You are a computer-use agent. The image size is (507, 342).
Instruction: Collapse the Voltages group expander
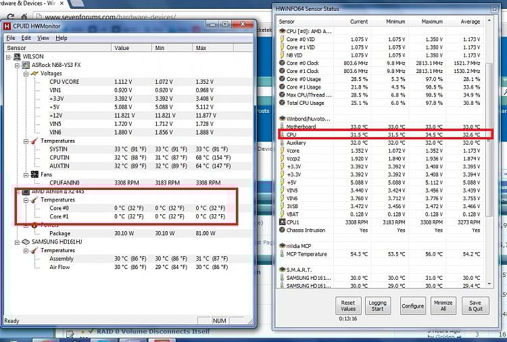pos(26,74)
